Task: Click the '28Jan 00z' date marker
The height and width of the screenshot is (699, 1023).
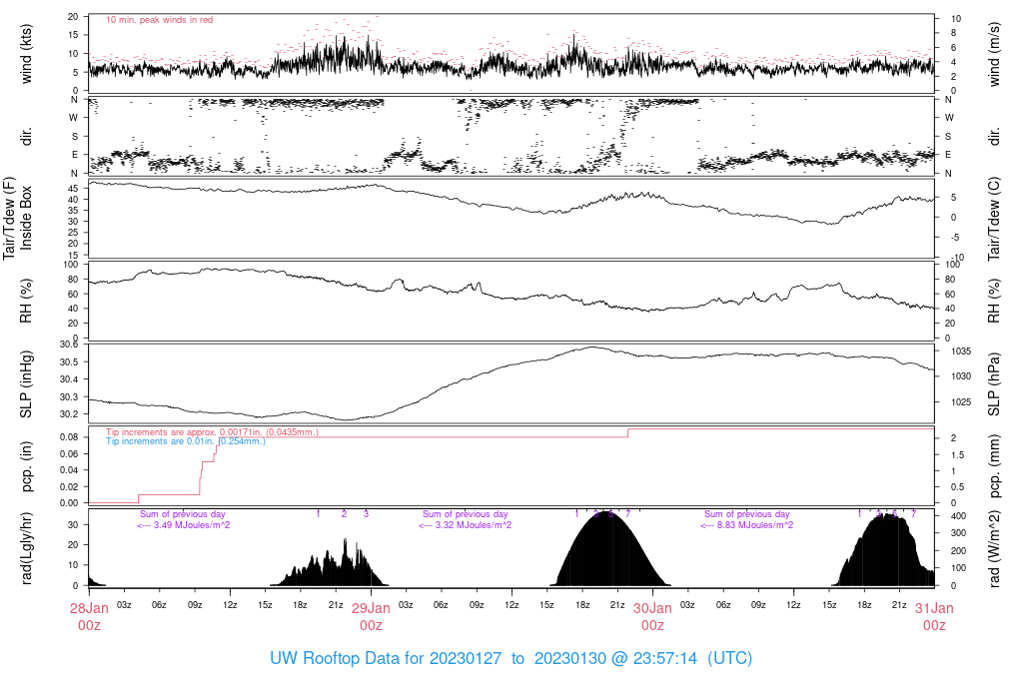Action: point(89,616)
